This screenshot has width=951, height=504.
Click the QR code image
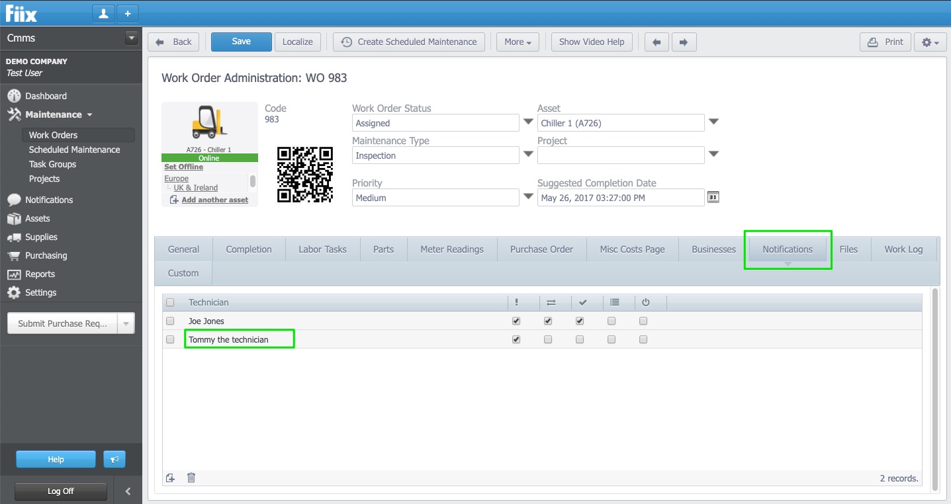304,174
